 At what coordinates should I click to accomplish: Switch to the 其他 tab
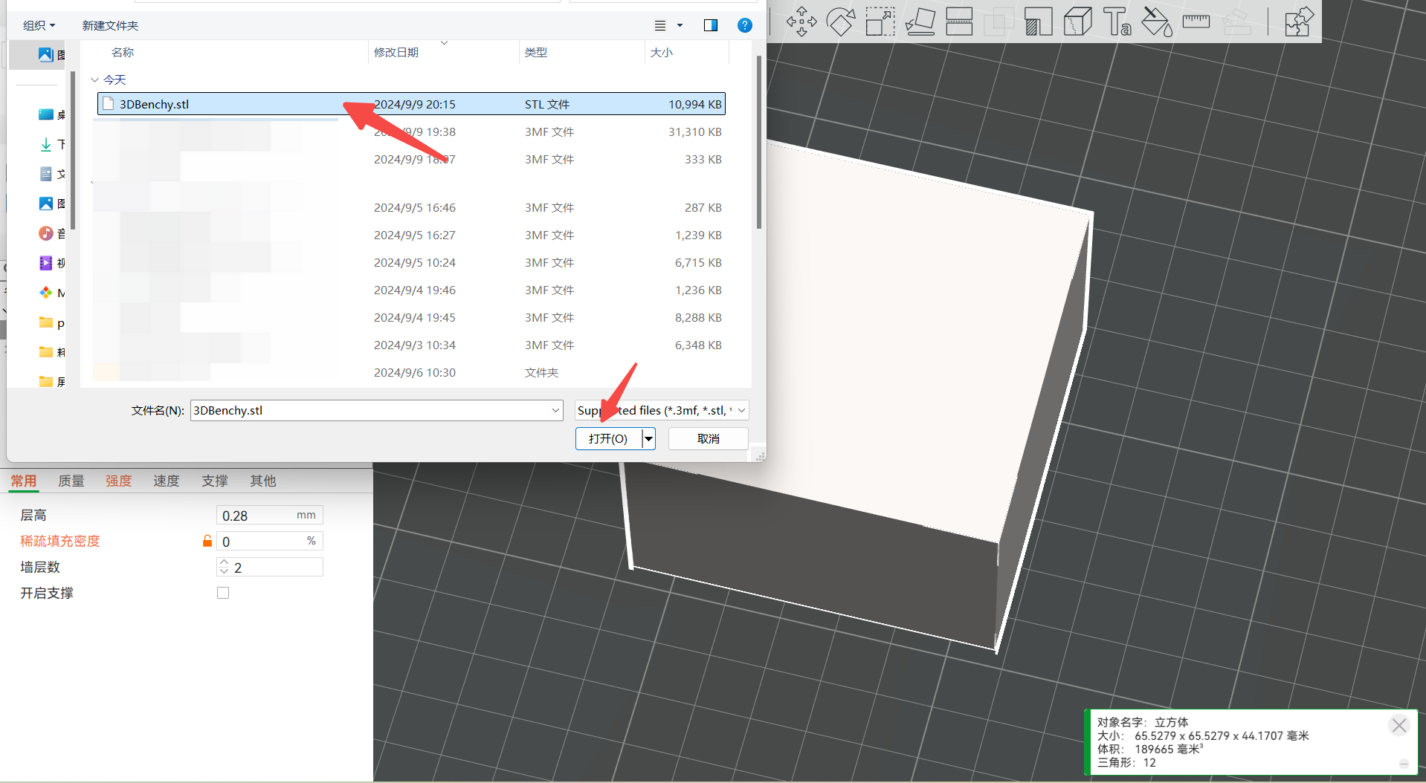point(263,481)
